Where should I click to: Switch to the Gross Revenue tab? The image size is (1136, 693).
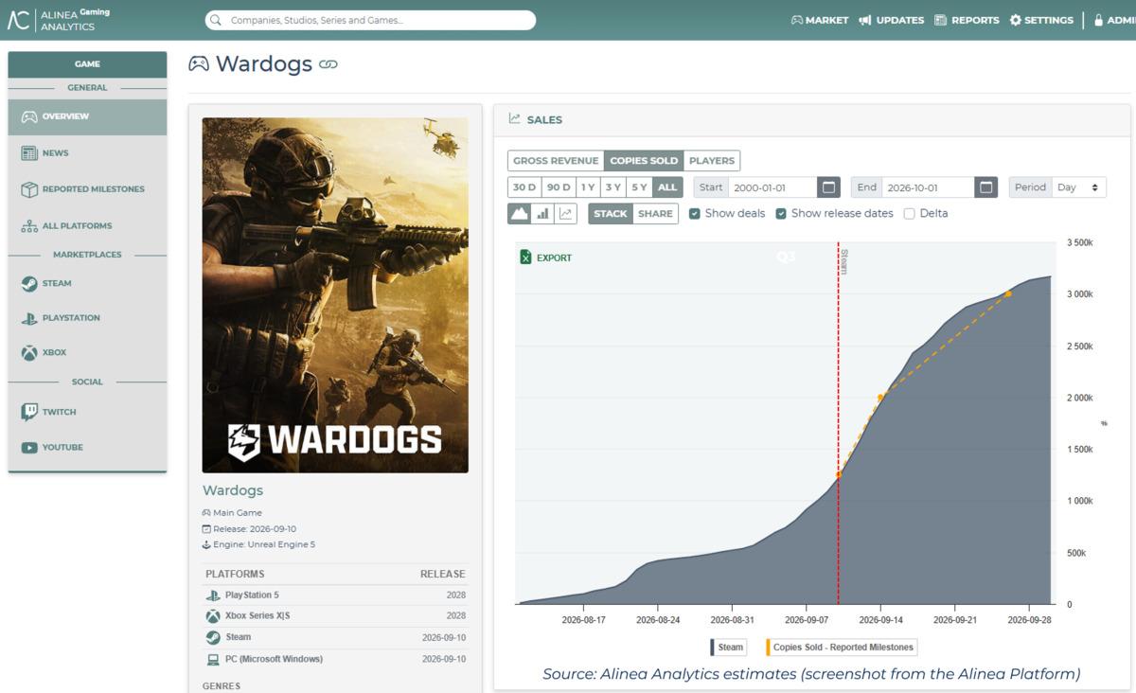556,161
